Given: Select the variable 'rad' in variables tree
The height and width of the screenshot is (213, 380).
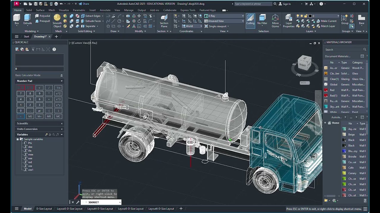Looking at the screenshot, I should click(x=30, y=162).
